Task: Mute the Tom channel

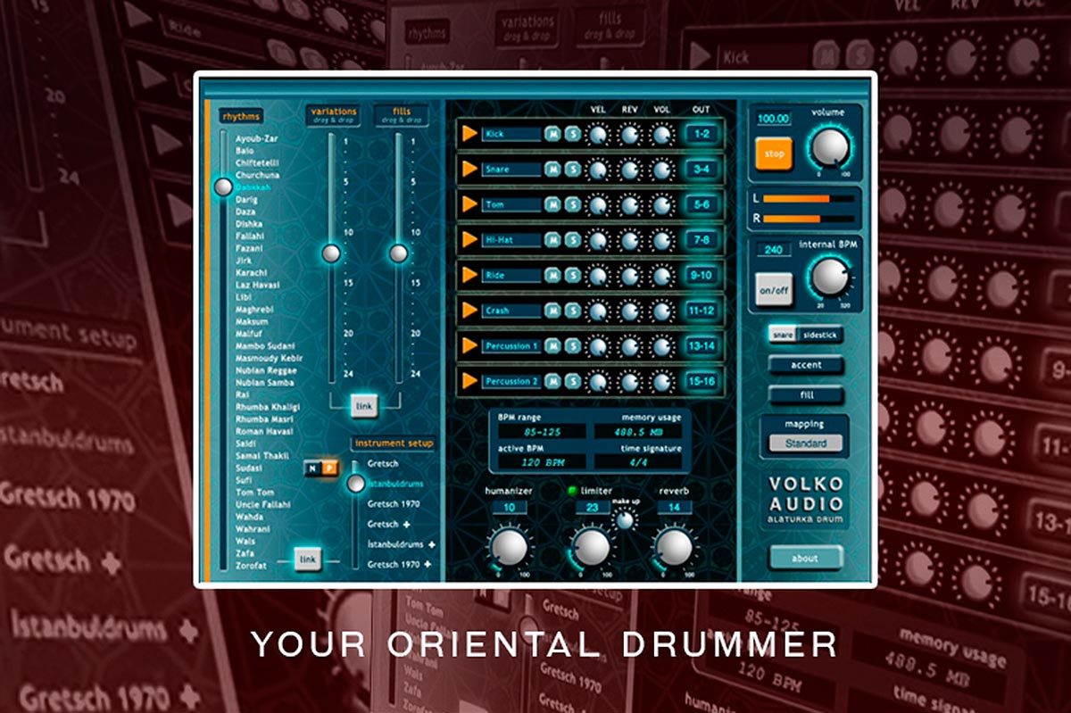Action: pyautogui.click(x=553, y=205)
